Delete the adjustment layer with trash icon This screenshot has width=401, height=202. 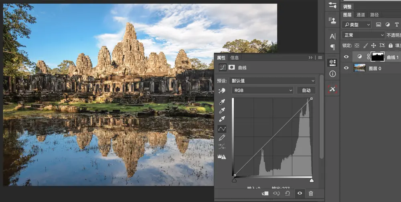pyautogui.click(x=311, y=194)
